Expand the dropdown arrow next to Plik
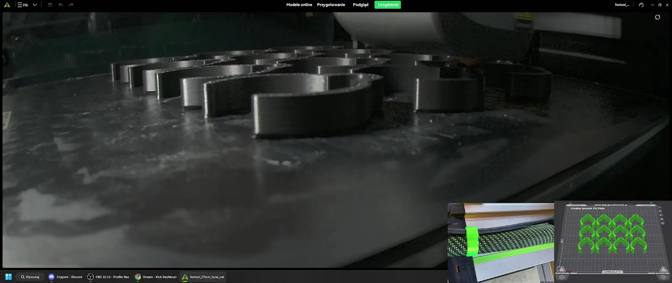Viewport: 672px width, 283px height. 35,5
